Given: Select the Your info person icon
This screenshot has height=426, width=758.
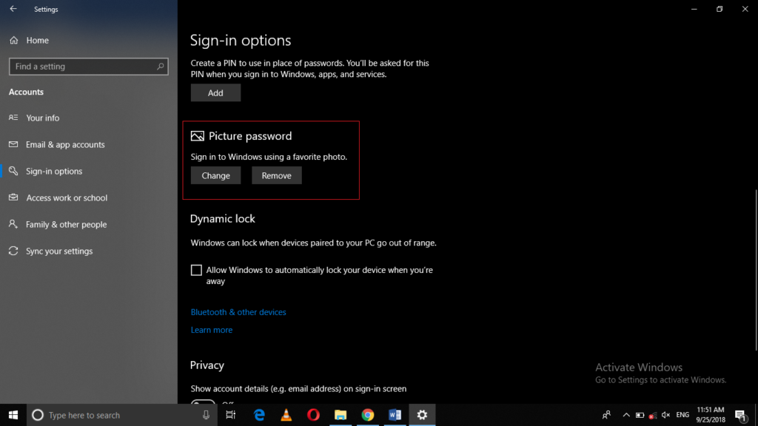Looking at the screenshot, I should coord(13,118).
